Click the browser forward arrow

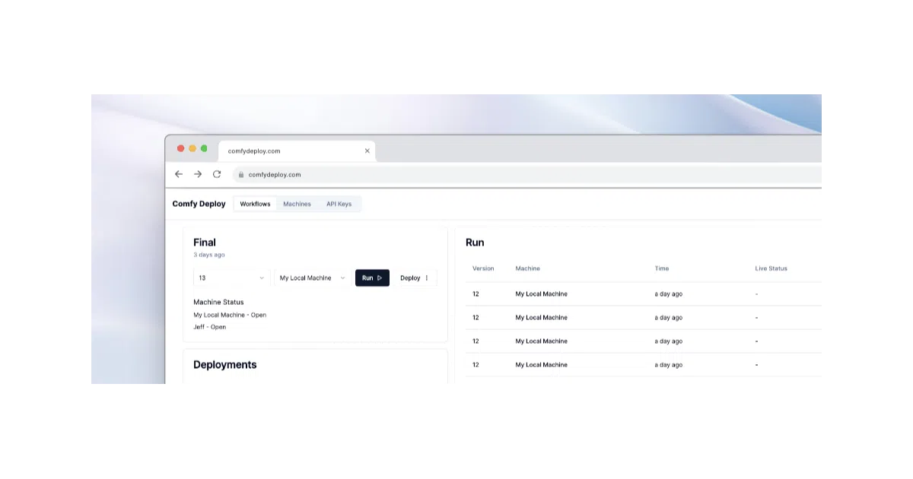pyautogui.click(x=198, y=174)
